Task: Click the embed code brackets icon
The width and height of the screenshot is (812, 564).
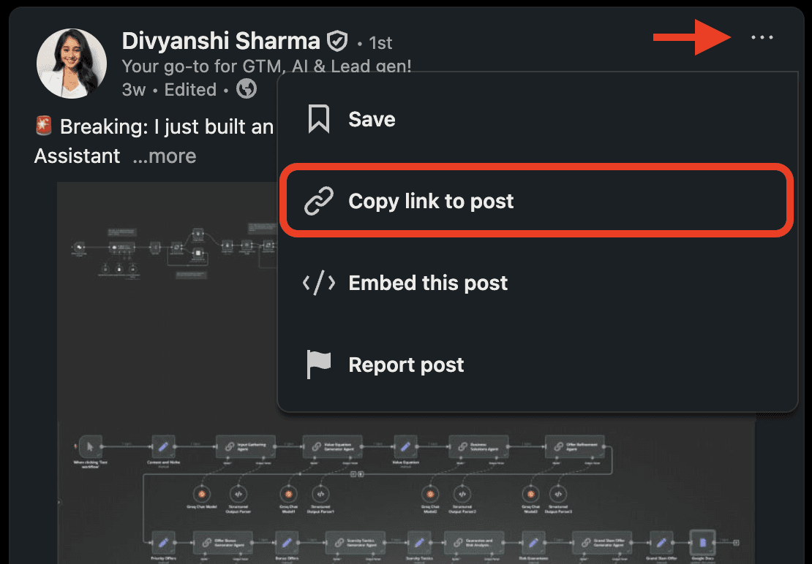Action: pyautogui.click(x=319, y=283)
